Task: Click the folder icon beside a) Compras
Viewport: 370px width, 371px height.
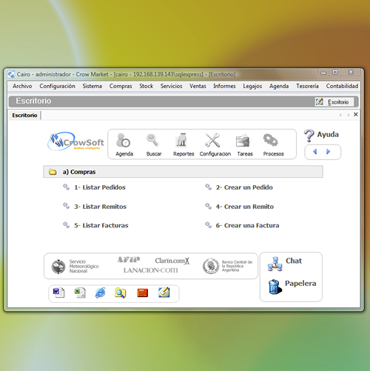Action: pos(53,172)
